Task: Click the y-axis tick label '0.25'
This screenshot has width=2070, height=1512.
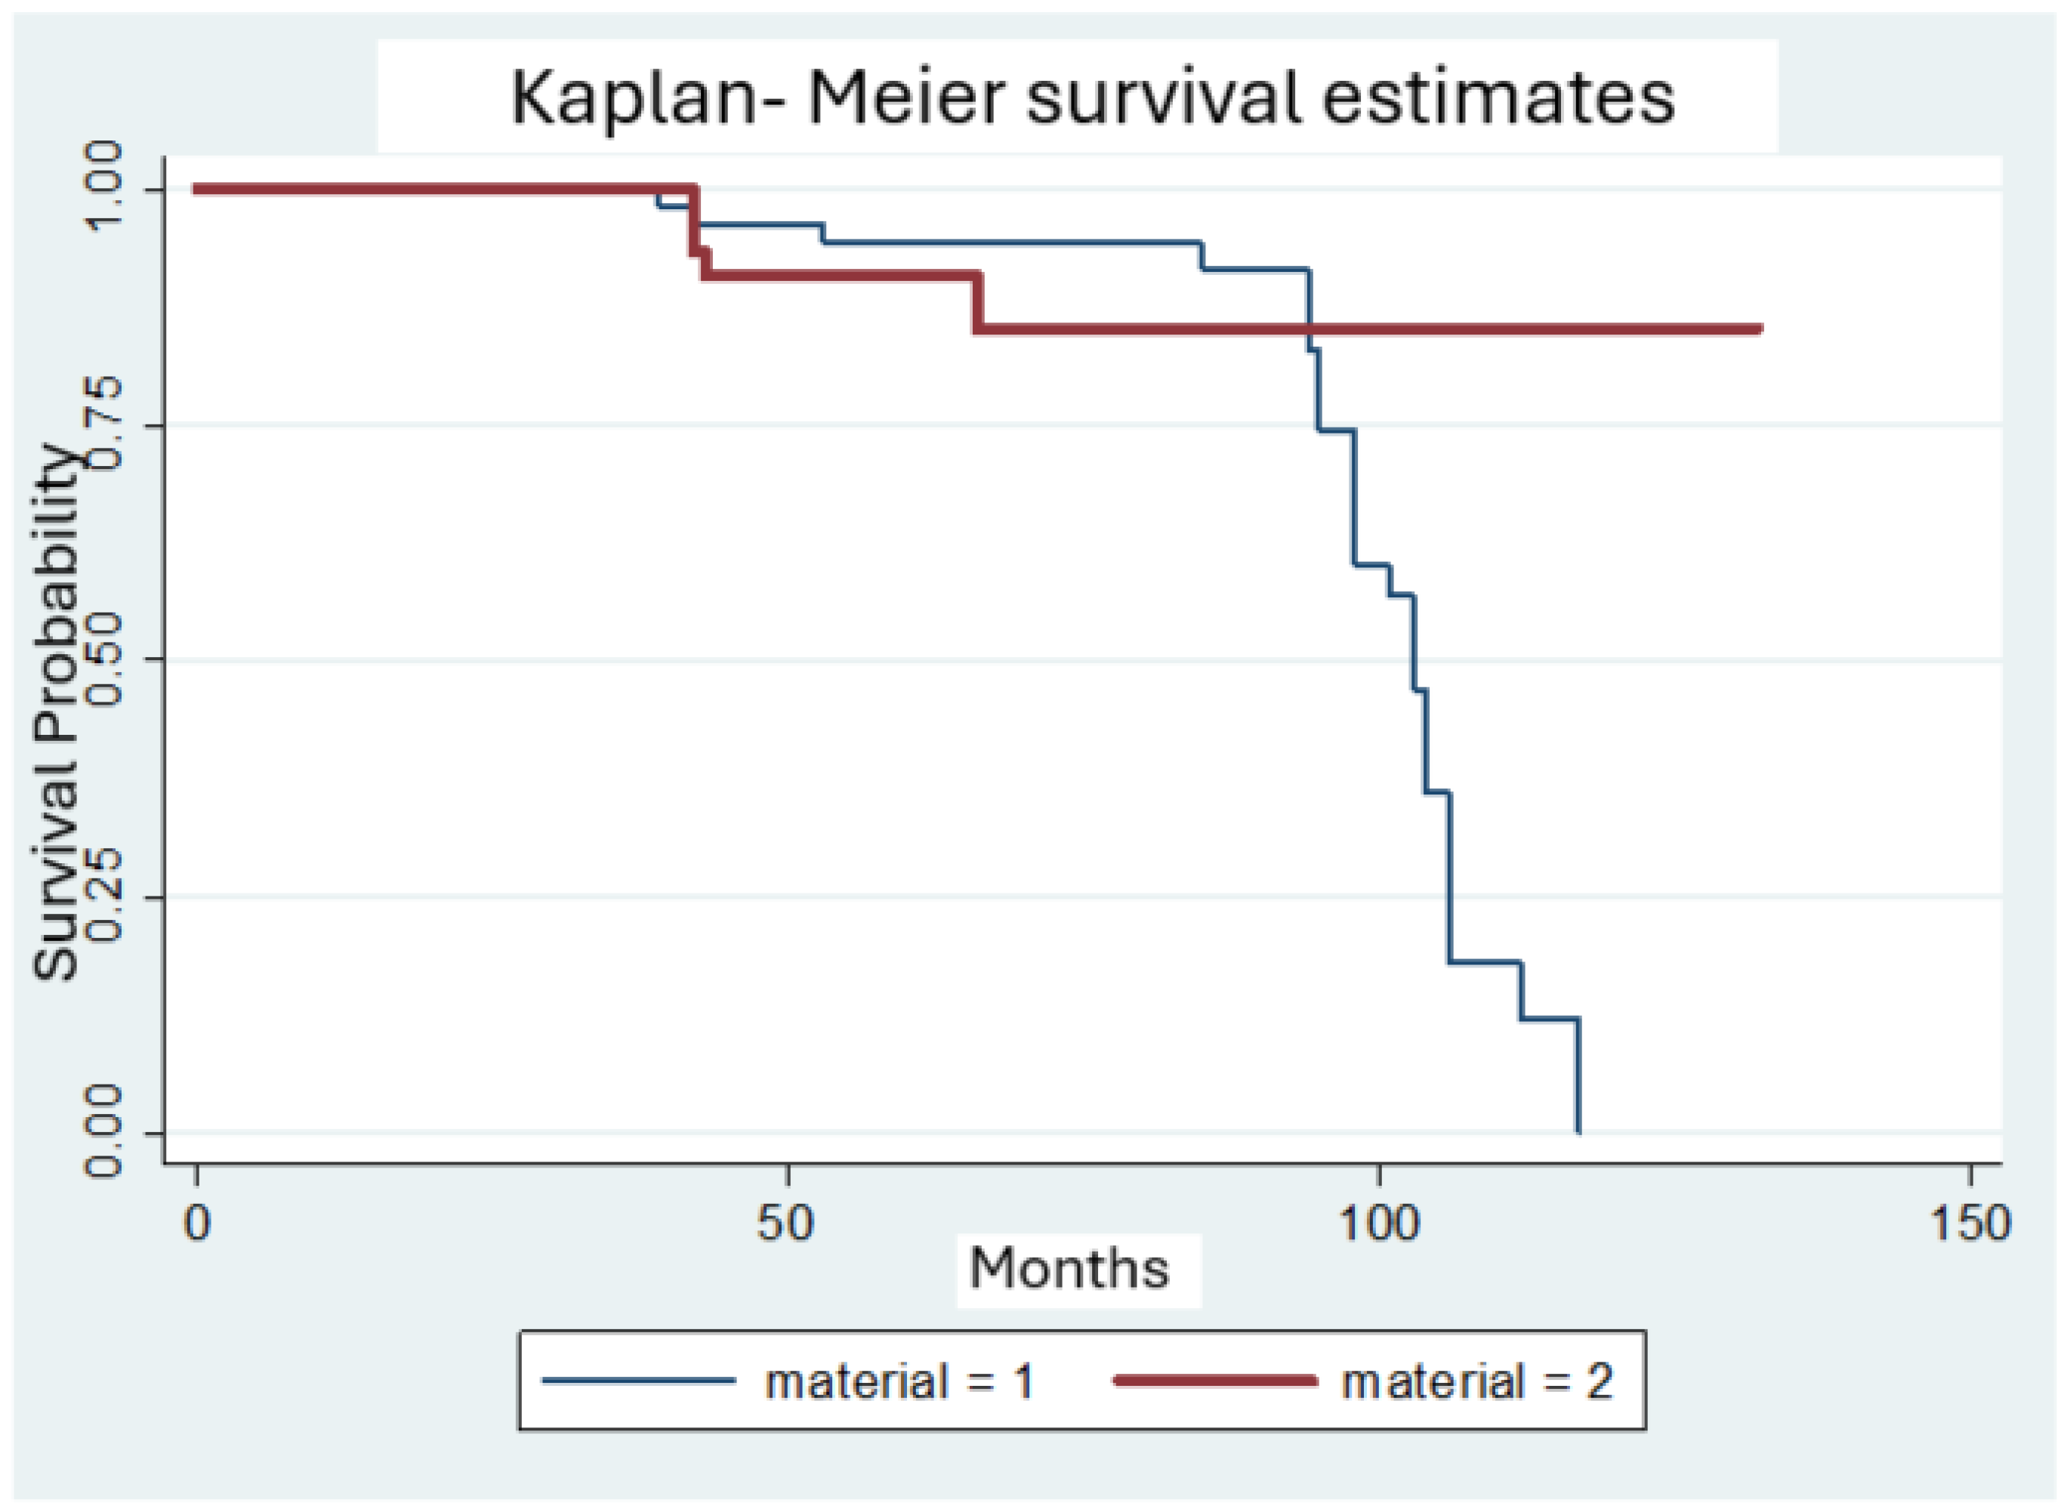Action: click(103, 896)
